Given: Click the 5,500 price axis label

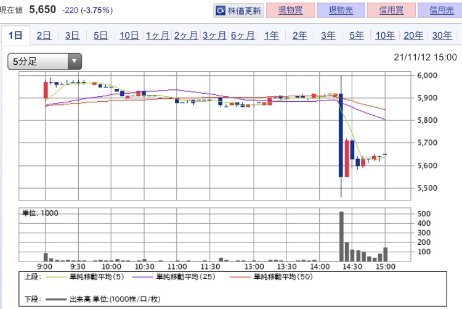Looking at the screenshot, I should coord(428,188).
